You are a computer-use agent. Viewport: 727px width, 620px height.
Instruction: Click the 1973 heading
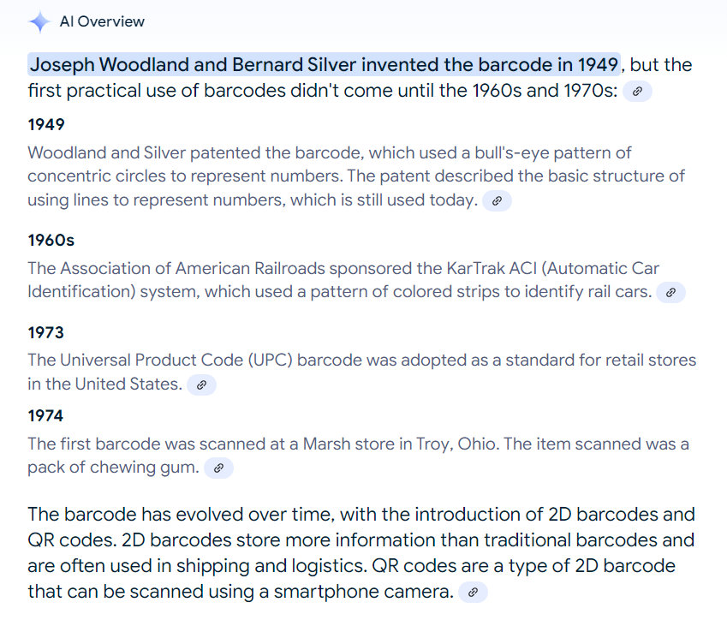tap(46, 332)
